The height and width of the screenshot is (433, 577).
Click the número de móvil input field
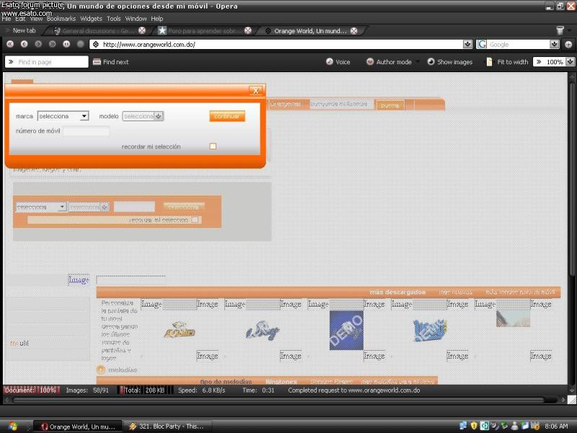click(x=86, y=131)
